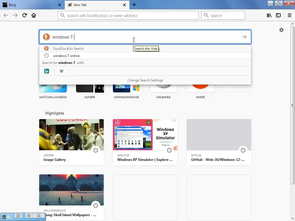
Task: Open a new tab with the plus button
Action: (134, 5)
